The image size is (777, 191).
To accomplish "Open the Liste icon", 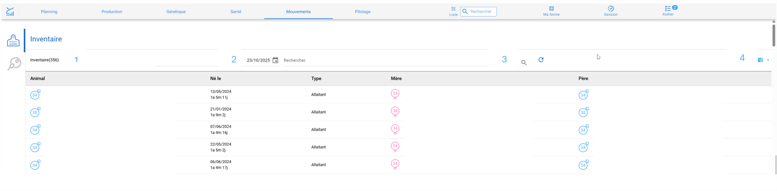I will [x=453, y=11].
